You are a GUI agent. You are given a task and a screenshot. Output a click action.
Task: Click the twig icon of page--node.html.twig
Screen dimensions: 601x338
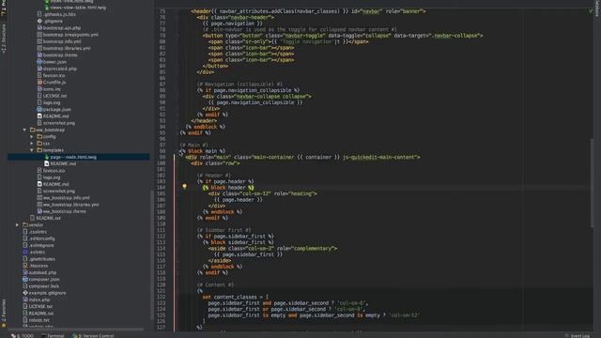(x=47, y=157)
